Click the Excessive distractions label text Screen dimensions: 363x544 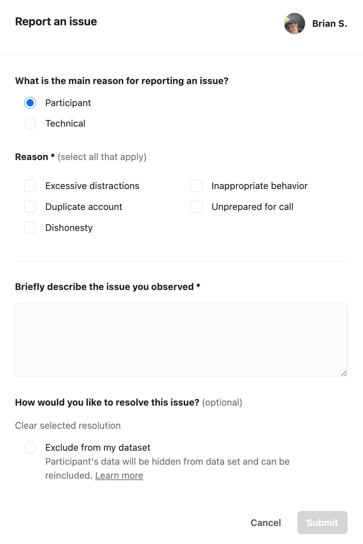click(92, 186)
